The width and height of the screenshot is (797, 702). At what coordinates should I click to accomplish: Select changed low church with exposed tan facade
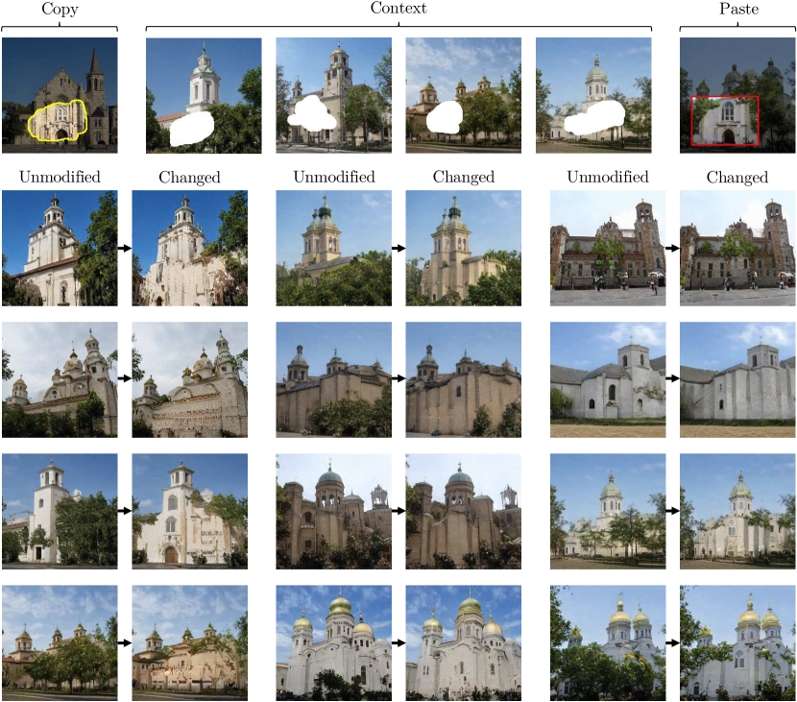point(190,643)
